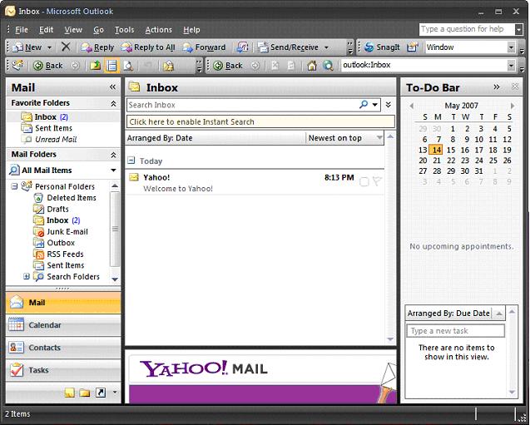Image resolution: width=530 pixels, height=425 pixels.
Task: Open the Tools menu
Action: 125,30
